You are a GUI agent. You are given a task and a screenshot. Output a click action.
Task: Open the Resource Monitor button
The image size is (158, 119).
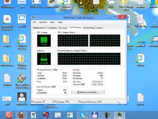pyautogui.click(x=88, y=92)
